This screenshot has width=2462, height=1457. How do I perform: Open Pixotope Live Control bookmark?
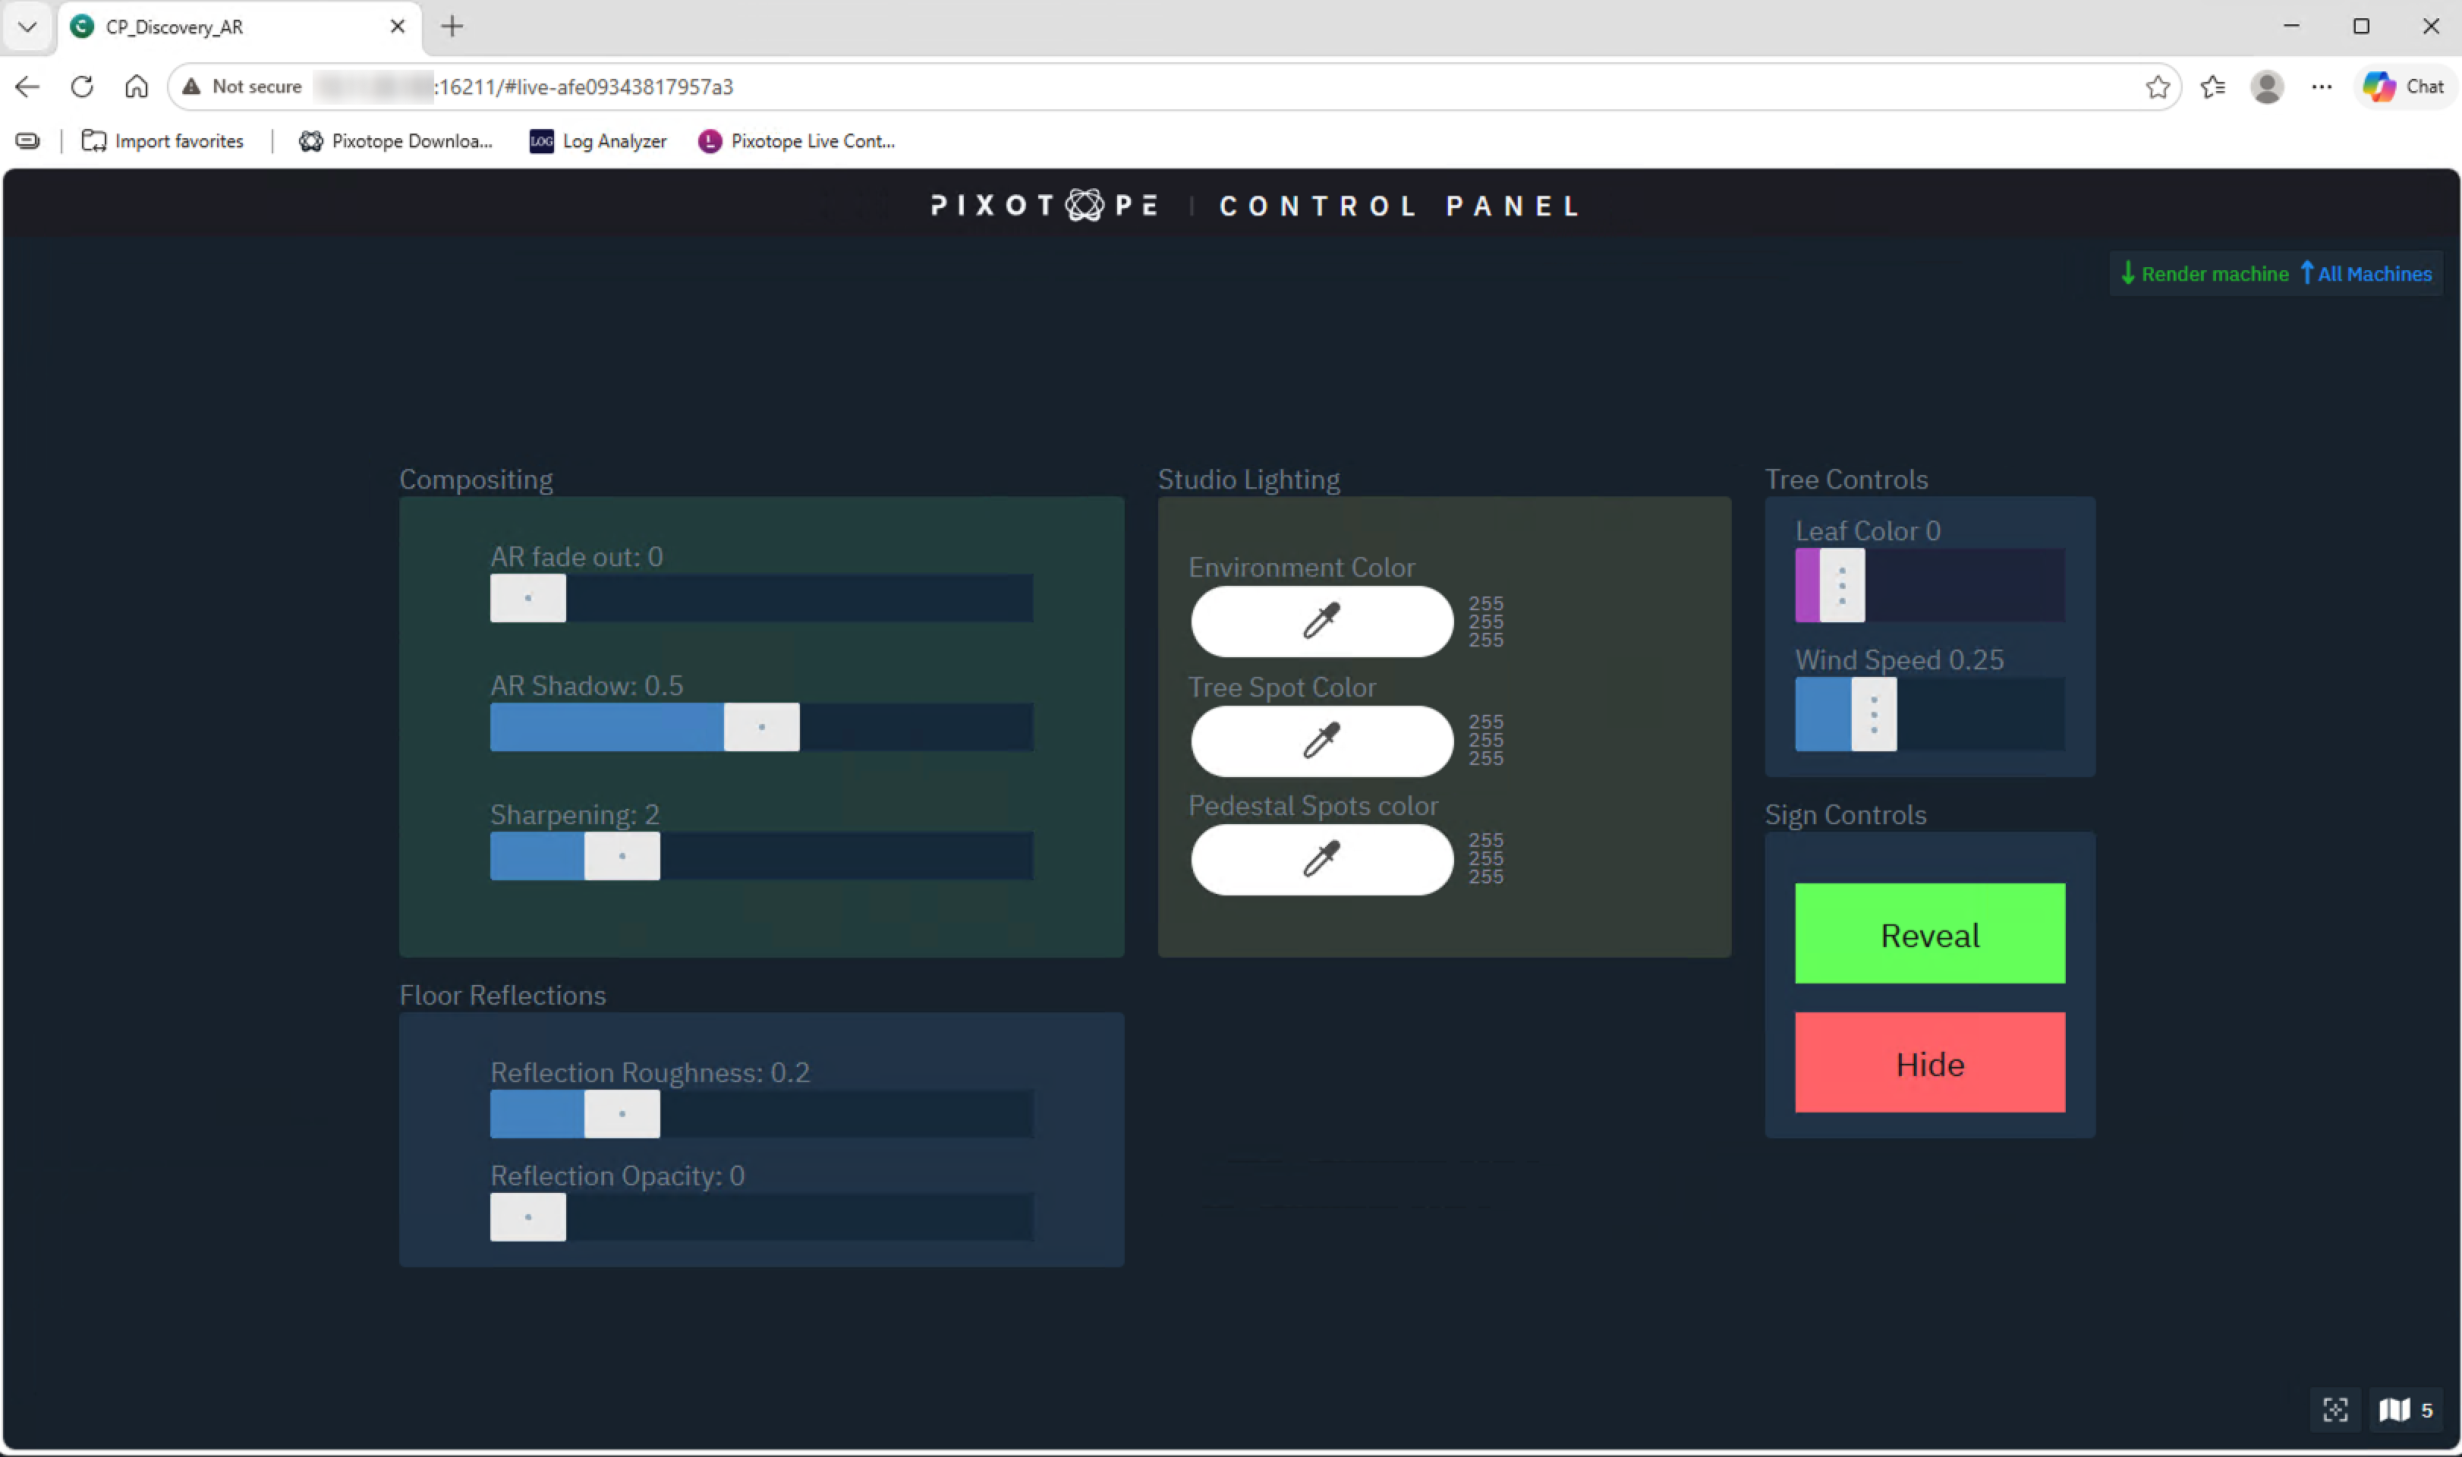pos(796,141)
